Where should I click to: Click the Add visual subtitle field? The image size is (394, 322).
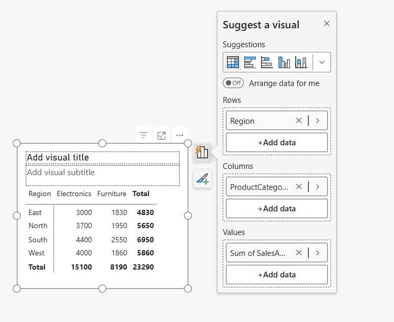[102, 175]
